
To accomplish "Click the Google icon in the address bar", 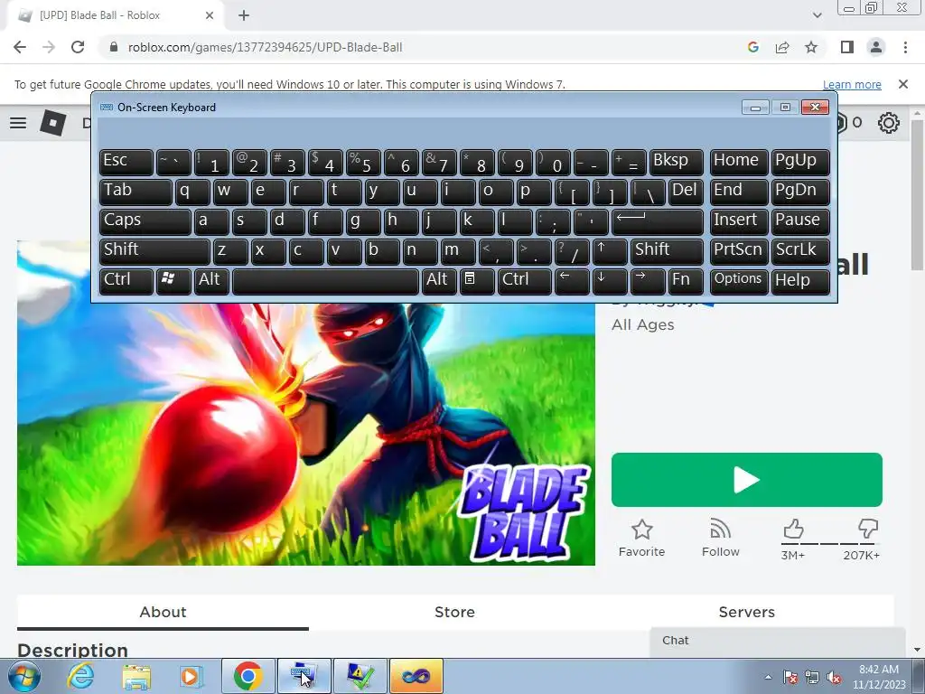I will tap(752, 47).
